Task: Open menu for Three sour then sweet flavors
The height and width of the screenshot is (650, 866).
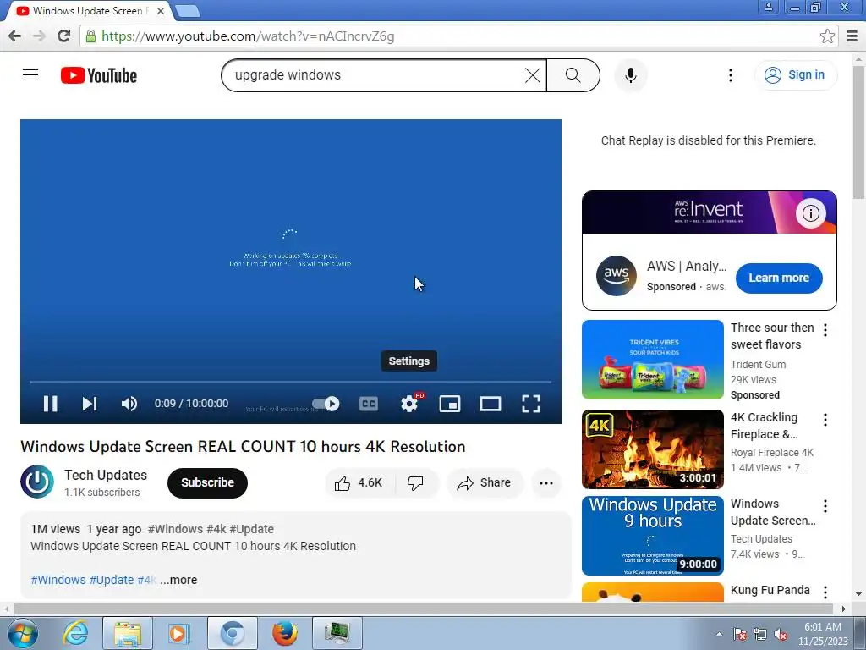Action: point(825,331)
